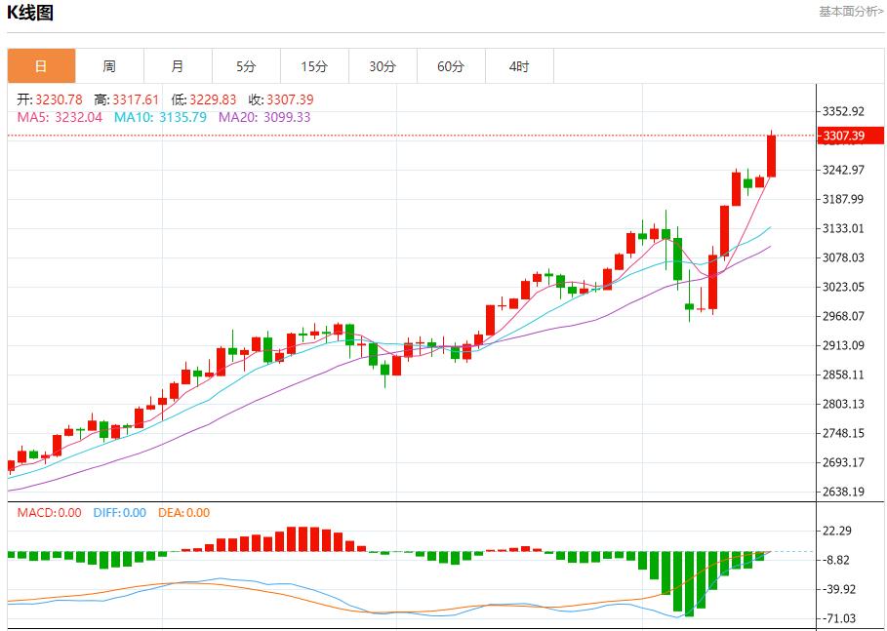
Task: Select the 15分 timeframe
Action: point(314,66)
